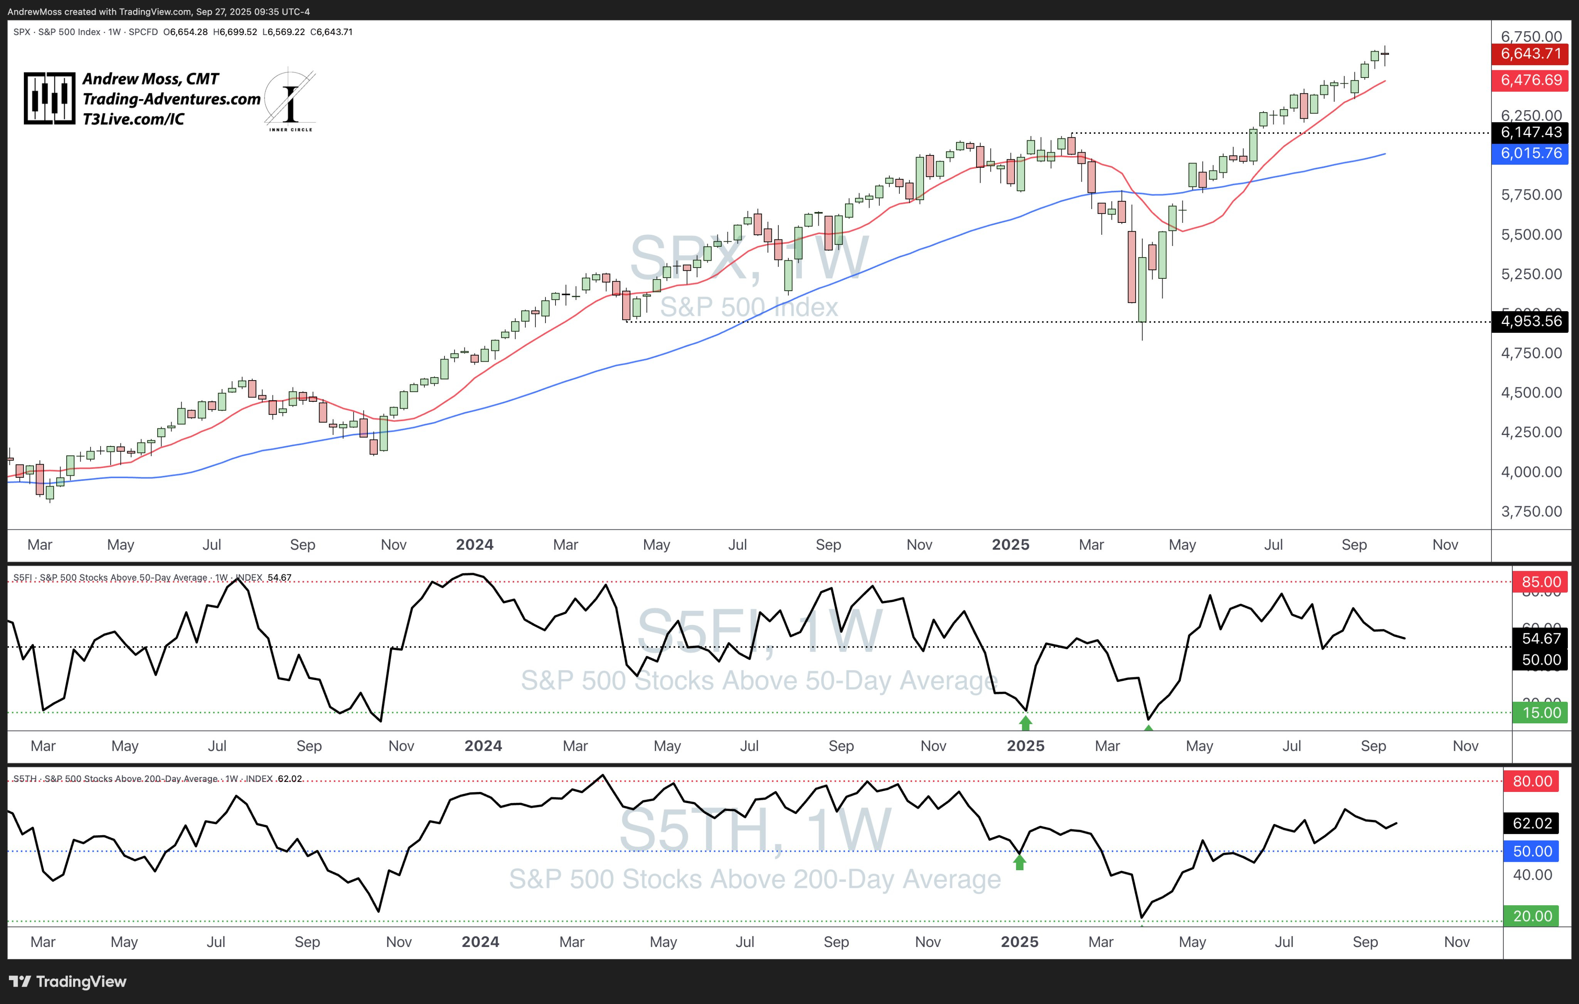
Task: Click the 6,147.43 dotted line price label
Action: click(1530, 133)
